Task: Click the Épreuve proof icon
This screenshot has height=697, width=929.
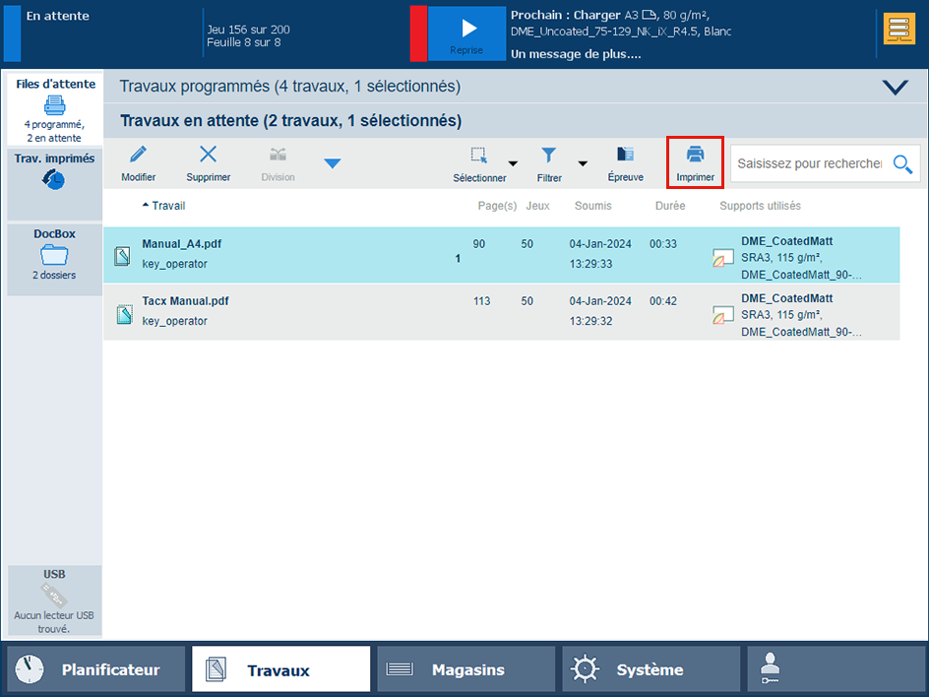Action: (625, 155)
